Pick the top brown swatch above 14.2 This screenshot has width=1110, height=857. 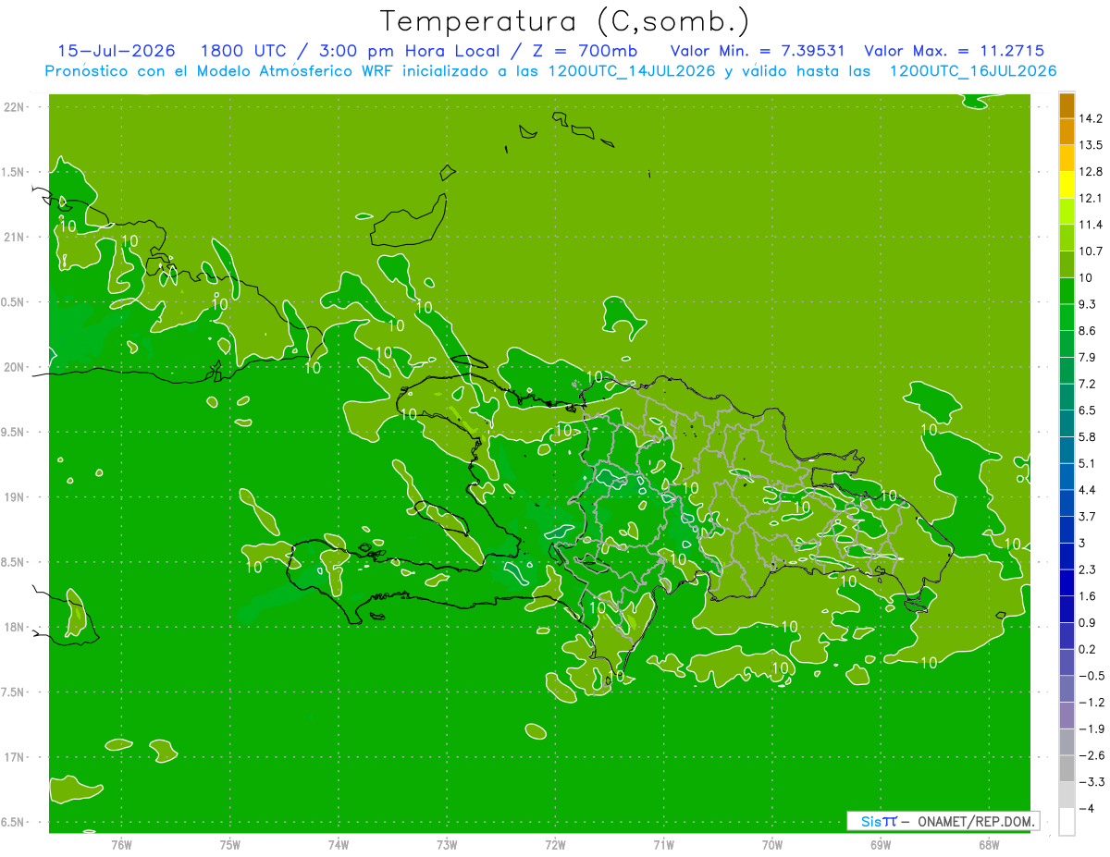click(1067, 105)
